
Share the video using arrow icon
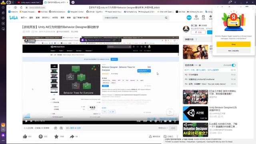(x=72, y=136)
